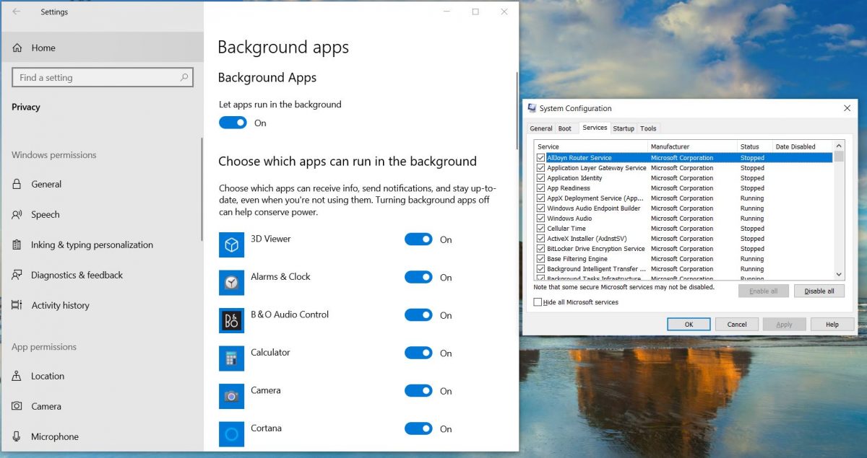Click the services list scroll-up arrow
The height and width of the screenshot is (458, 867).
point(839,146)
